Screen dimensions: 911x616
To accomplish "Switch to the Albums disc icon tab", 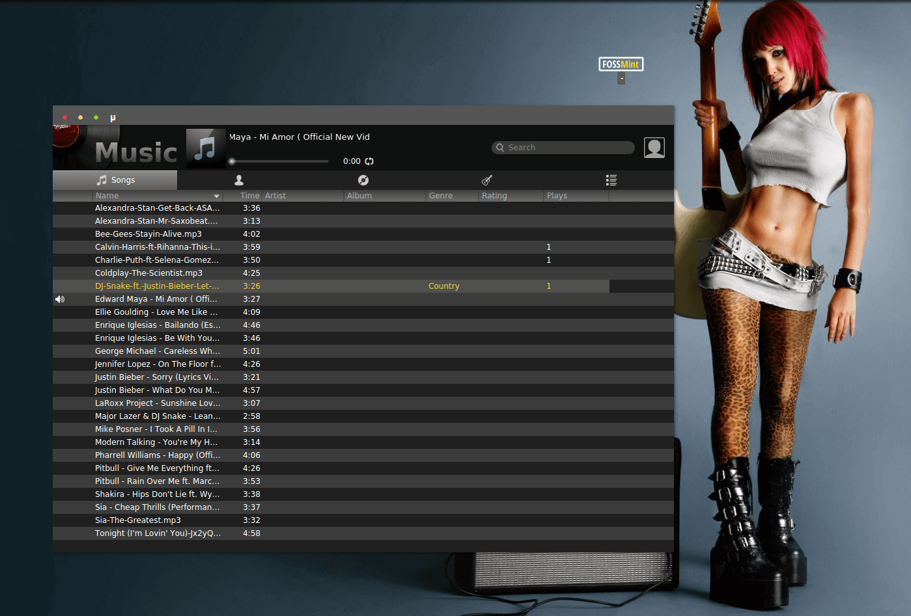I will click(363, 180).
